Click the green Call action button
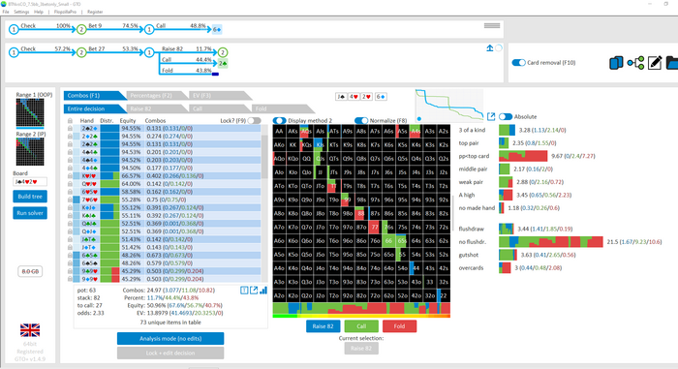Viewport: 678px width, 369px height. coord(361,326)
